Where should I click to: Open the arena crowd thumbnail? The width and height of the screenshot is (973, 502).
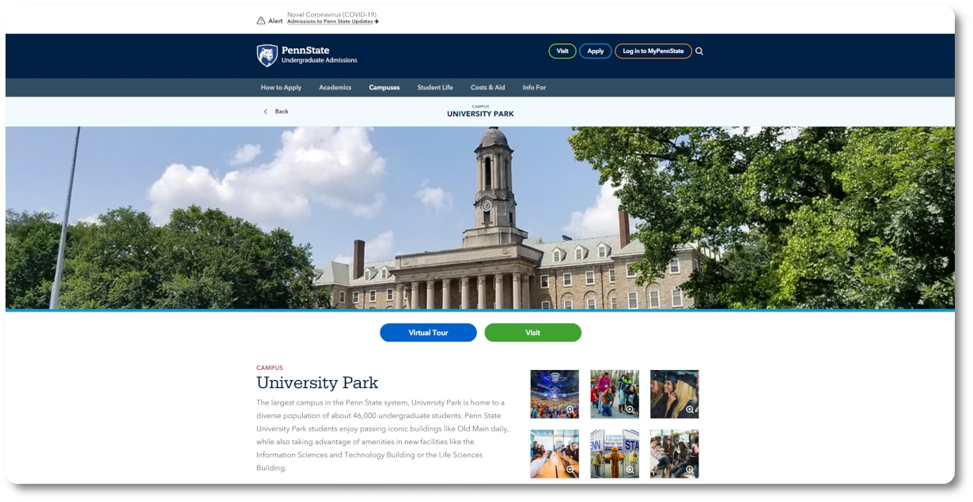coord(555,394)
